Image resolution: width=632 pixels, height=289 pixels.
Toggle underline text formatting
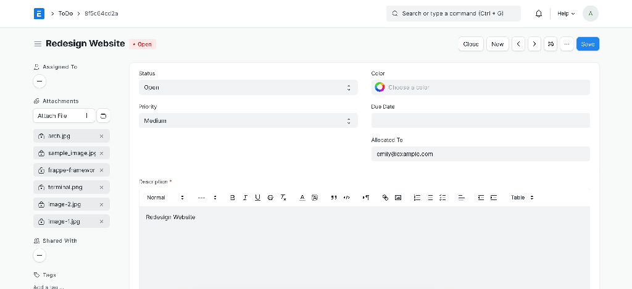click(257, 198)
